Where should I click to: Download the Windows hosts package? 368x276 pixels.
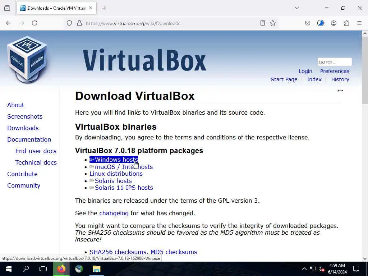(x=114, y=160)
